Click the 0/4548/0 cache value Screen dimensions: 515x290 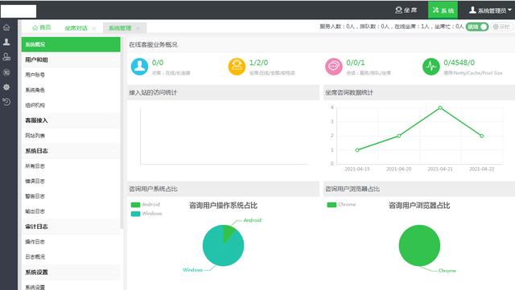(x=459, y=63)
